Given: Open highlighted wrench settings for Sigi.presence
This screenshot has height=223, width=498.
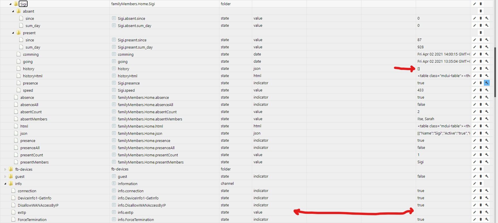Looking at the screenshot, I should point(487,83).
